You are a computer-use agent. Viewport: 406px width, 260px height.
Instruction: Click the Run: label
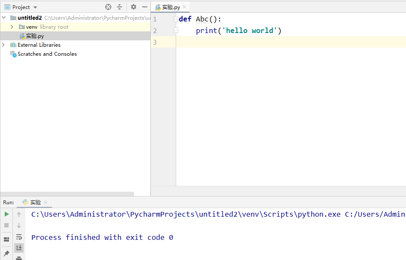click(9, 203)
